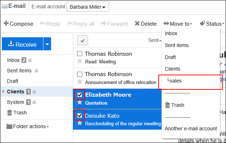Click the Receive button

[x=22, y=44]
